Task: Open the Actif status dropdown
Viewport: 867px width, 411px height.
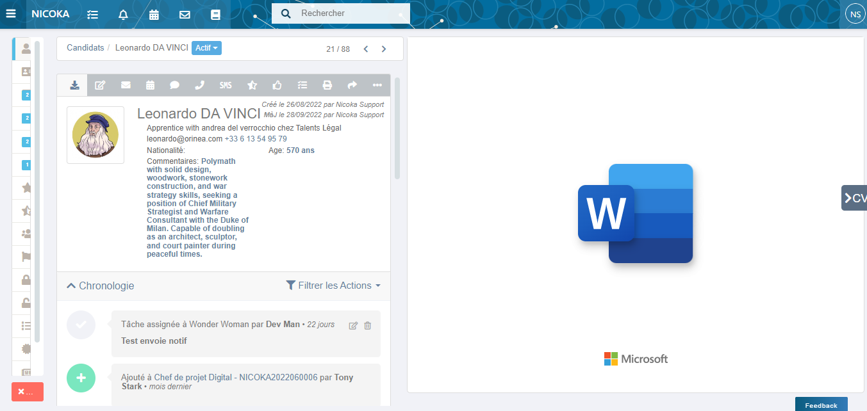Action: click(x=206, y=48)
